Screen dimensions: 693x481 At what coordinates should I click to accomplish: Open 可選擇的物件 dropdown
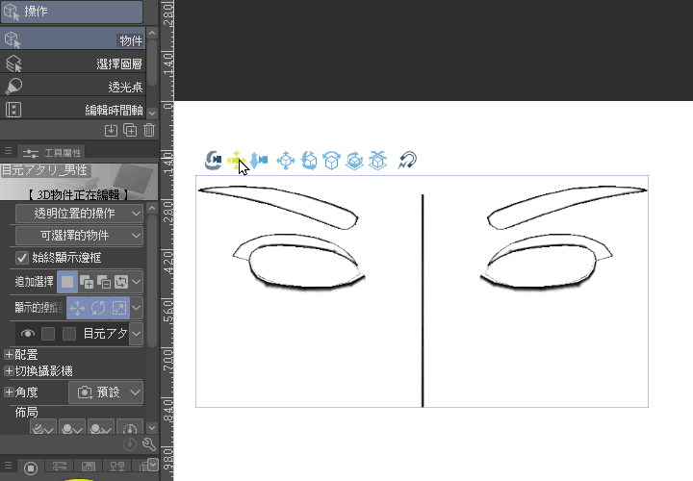79,236
